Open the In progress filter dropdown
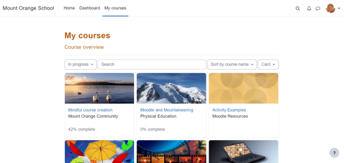344x163 pixels. [81, 64]
